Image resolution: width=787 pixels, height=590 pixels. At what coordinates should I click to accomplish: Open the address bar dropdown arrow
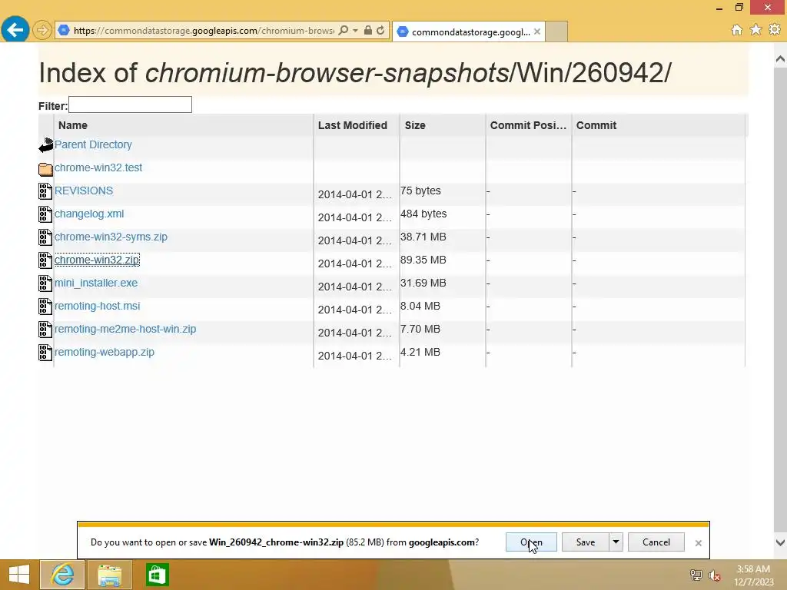click(x=355, y=31)
